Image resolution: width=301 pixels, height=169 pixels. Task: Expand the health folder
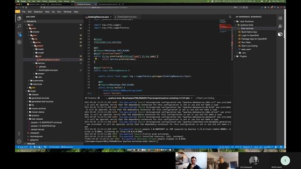point(41,49)
